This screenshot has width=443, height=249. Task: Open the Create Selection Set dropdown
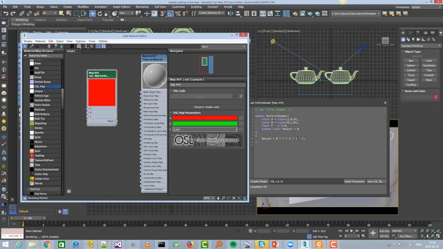tap(211, 13)
